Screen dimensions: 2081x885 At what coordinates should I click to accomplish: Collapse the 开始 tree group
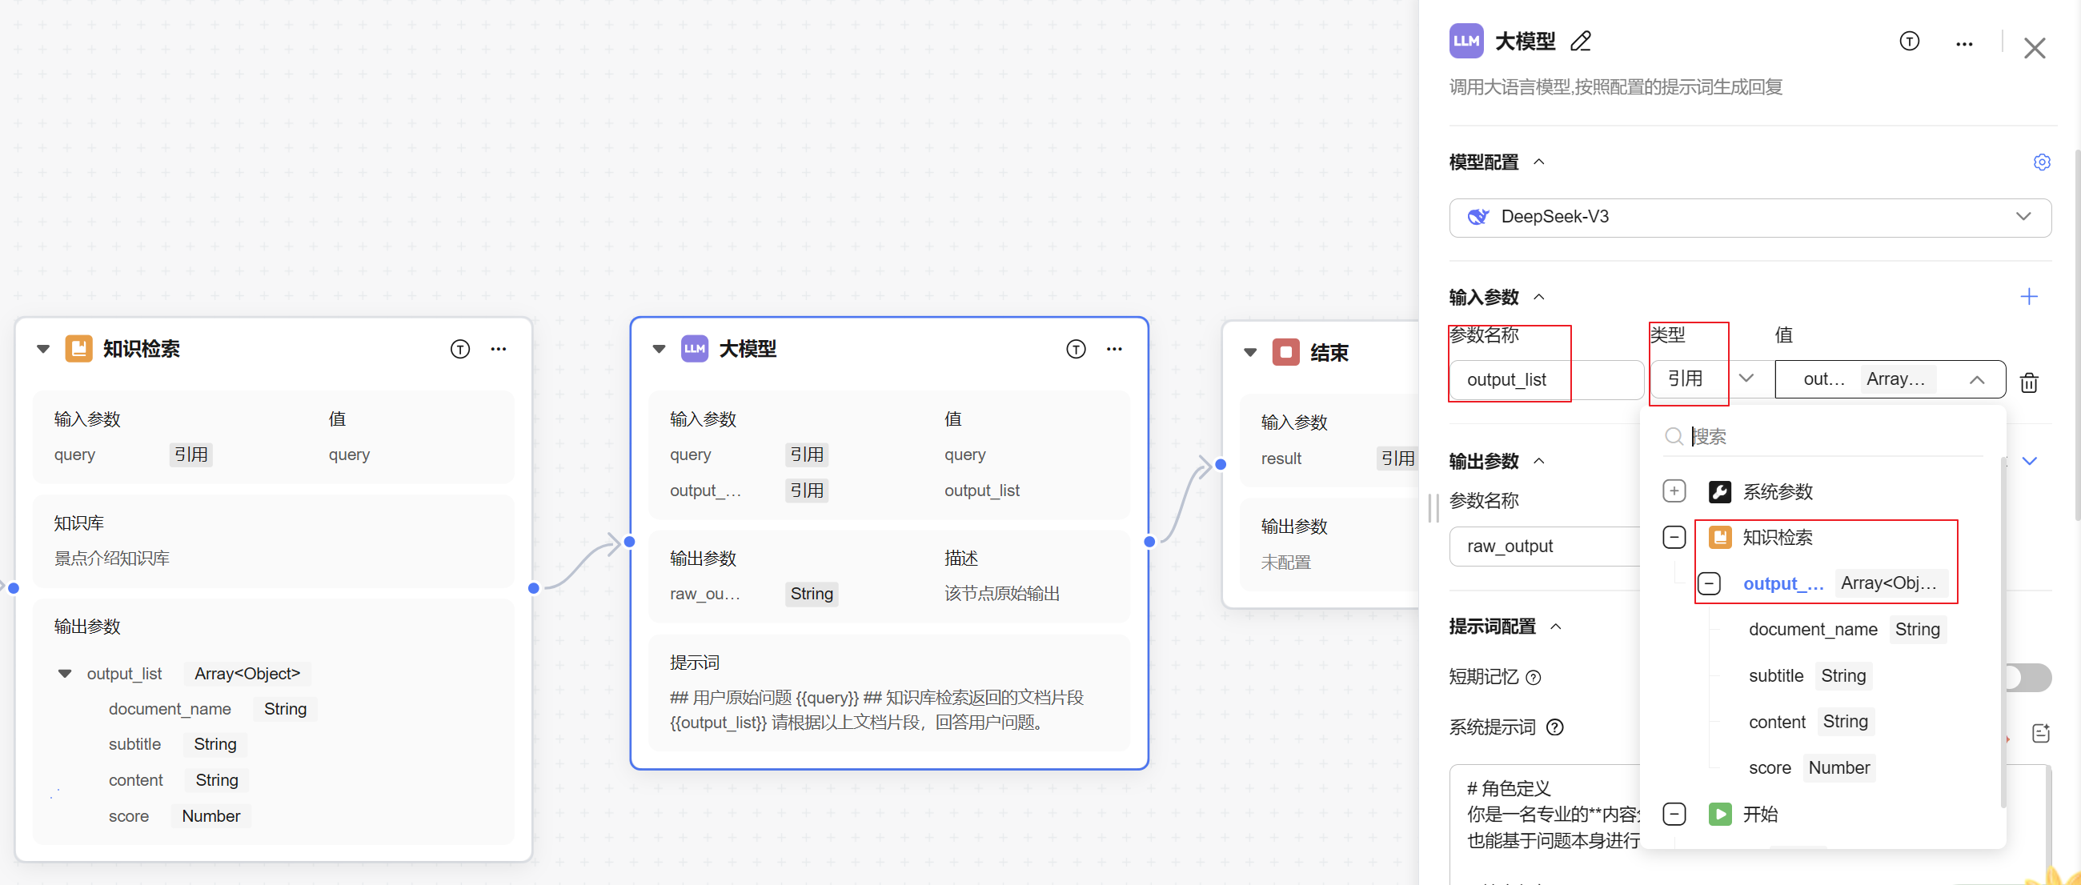[x=1674, y=814]
